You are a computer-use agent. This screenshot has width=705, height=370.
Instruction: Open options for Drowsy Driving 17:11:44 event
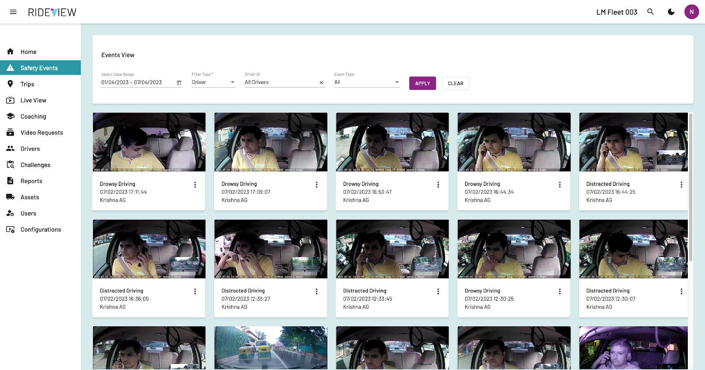(x=195, y=185)
